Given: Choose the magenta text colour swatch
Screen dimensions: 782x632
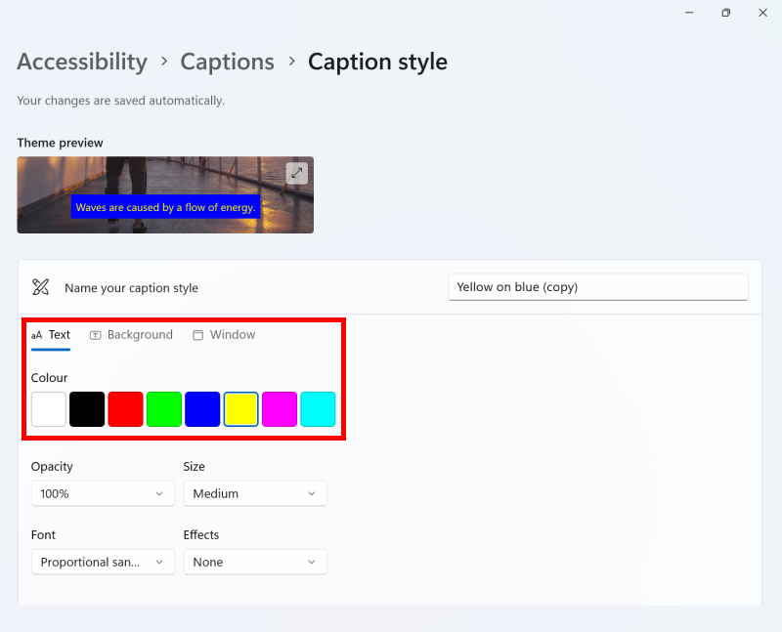Looking at the screenshot, I should 280,409.
